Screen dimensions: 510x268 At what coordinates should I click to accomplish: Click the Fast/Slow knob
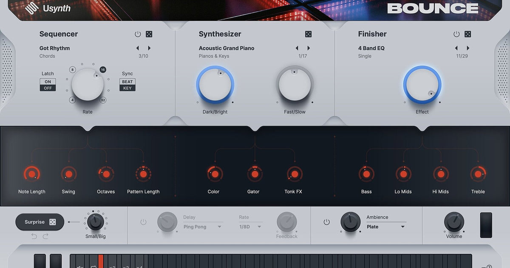295,85
